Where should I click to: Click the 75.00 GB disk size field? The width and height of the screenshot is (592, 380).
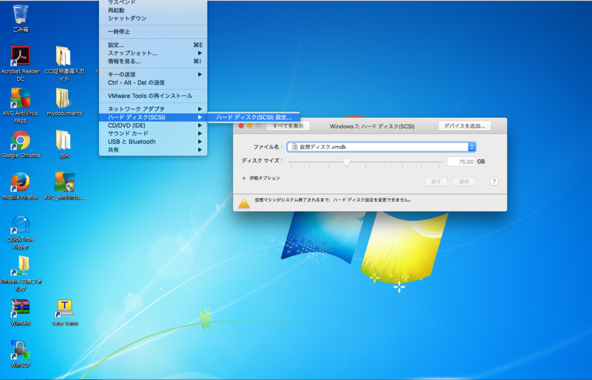click(x=461, y=162)
